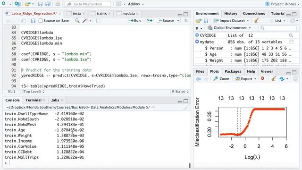The height and width of the screenshot is (170, 302).
Task: Save the script using the editor toolbar disk icon
Action: click(33, 21)
